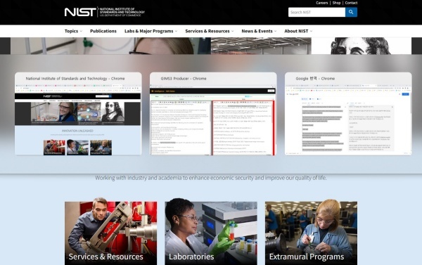The height and width of the screenshot is (265, 422).
Task: Focus the Search NIST input field
Action: tap(316, 12)
